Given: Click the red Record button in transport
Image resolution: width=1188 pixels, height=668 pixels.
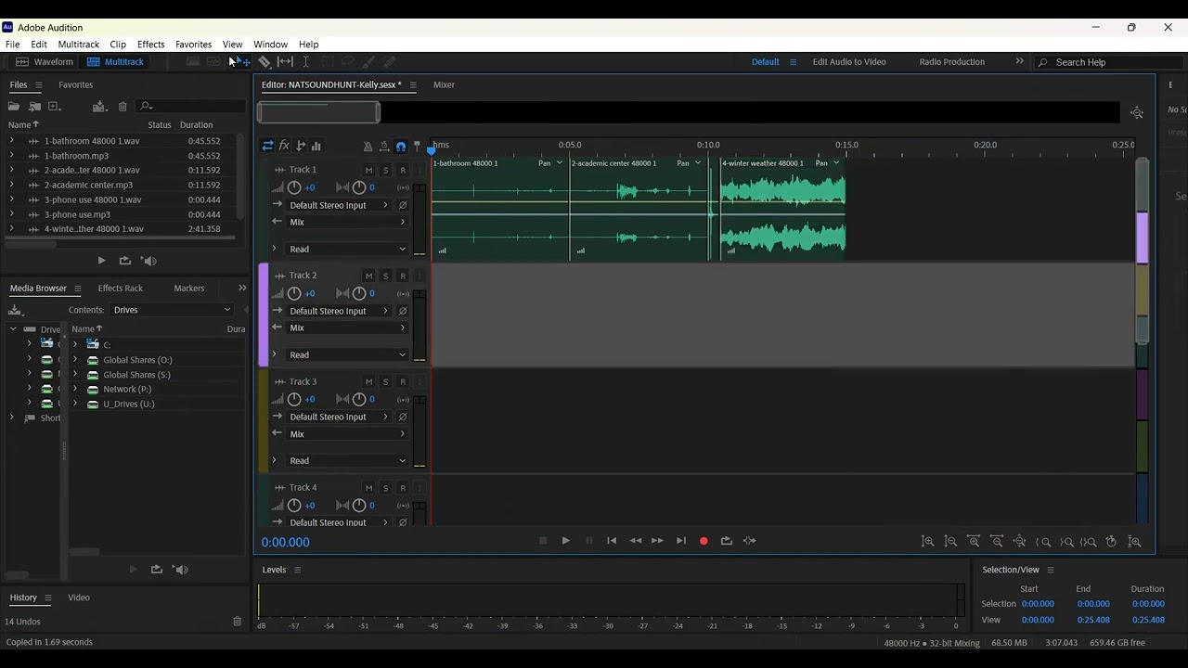Looking at the screenshot, I should (704, 541).
